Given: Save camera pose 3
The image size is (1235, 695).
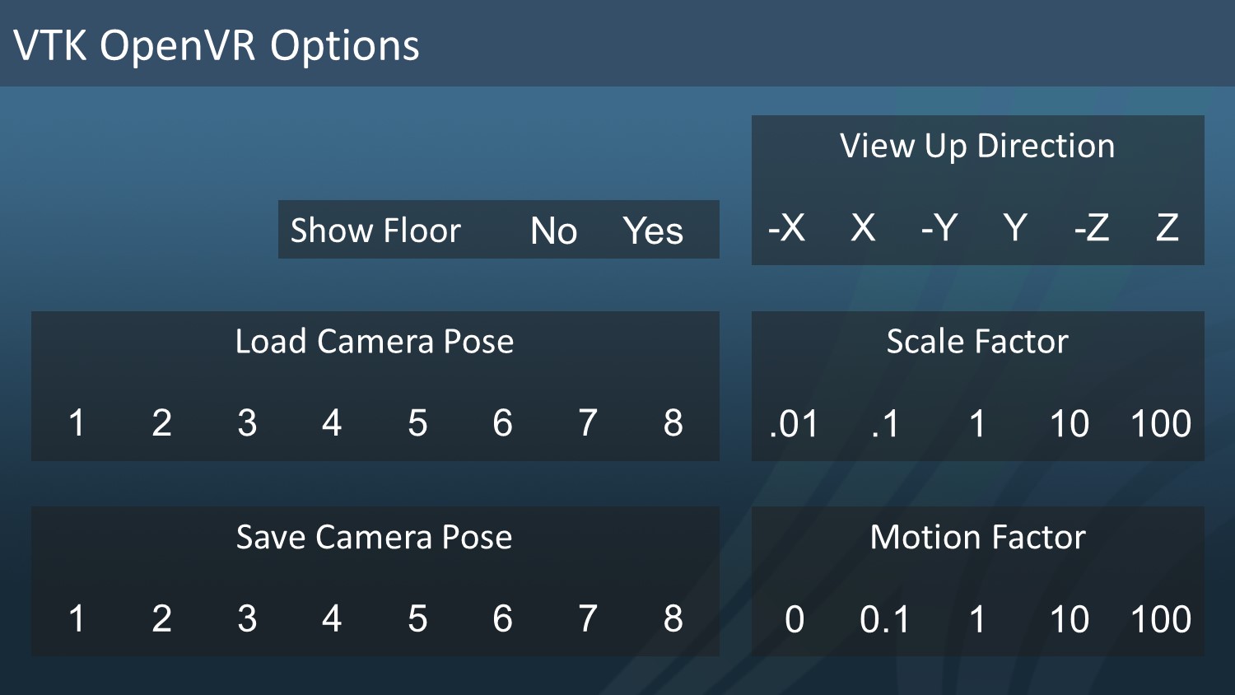Looking at the screenshot, I should click(x=247, y=618).
